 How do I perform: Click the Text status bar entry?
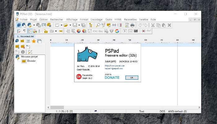point(142,111)
